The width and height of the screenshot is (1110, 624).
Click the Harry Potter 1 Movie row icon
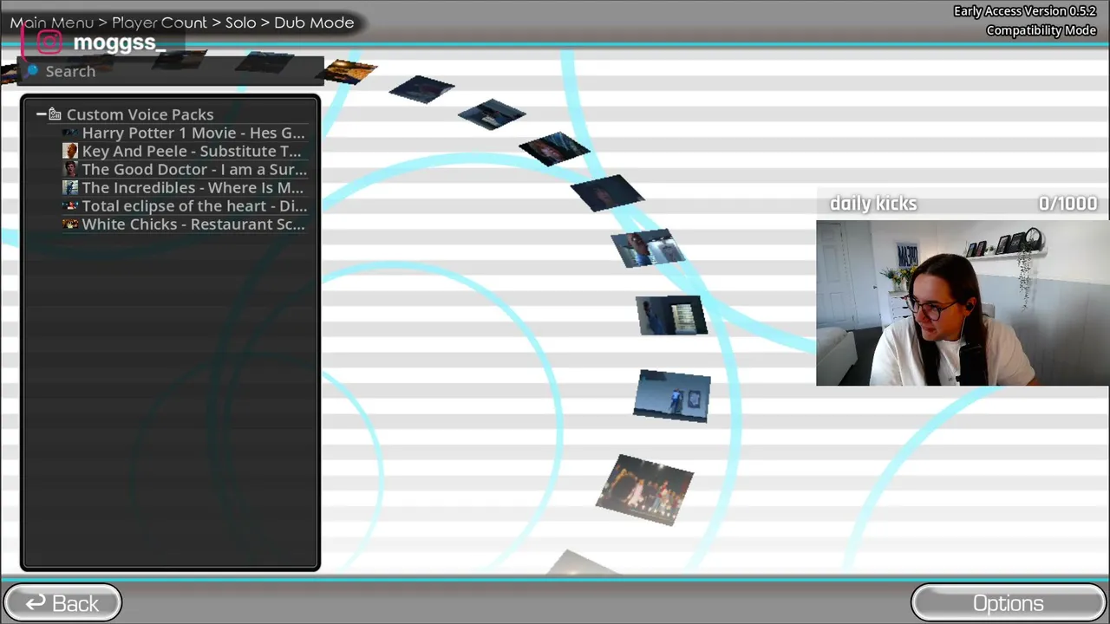(70, 133)
